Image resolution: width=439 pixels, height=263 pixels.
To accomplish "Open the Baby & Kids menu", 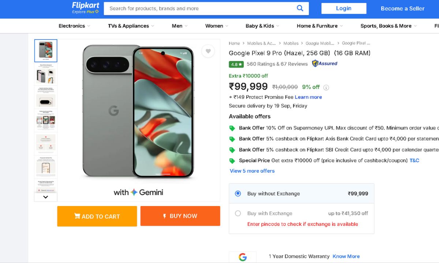I will point(262,26).
